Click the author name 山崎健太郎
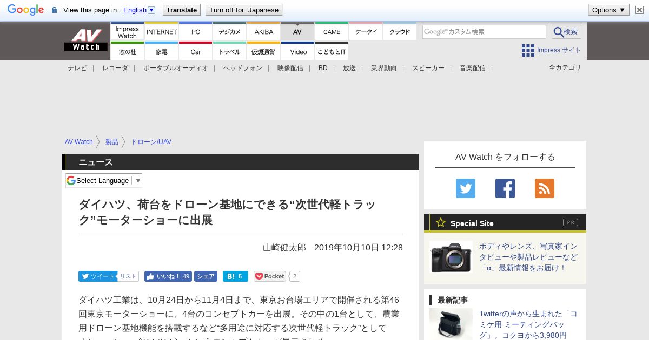Screen dimensions: 649x340 284,247
